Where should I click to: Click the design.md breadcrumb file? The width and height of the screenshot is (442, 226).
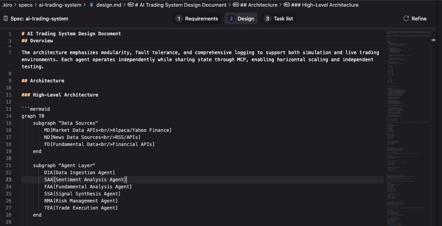click(108, 5)
